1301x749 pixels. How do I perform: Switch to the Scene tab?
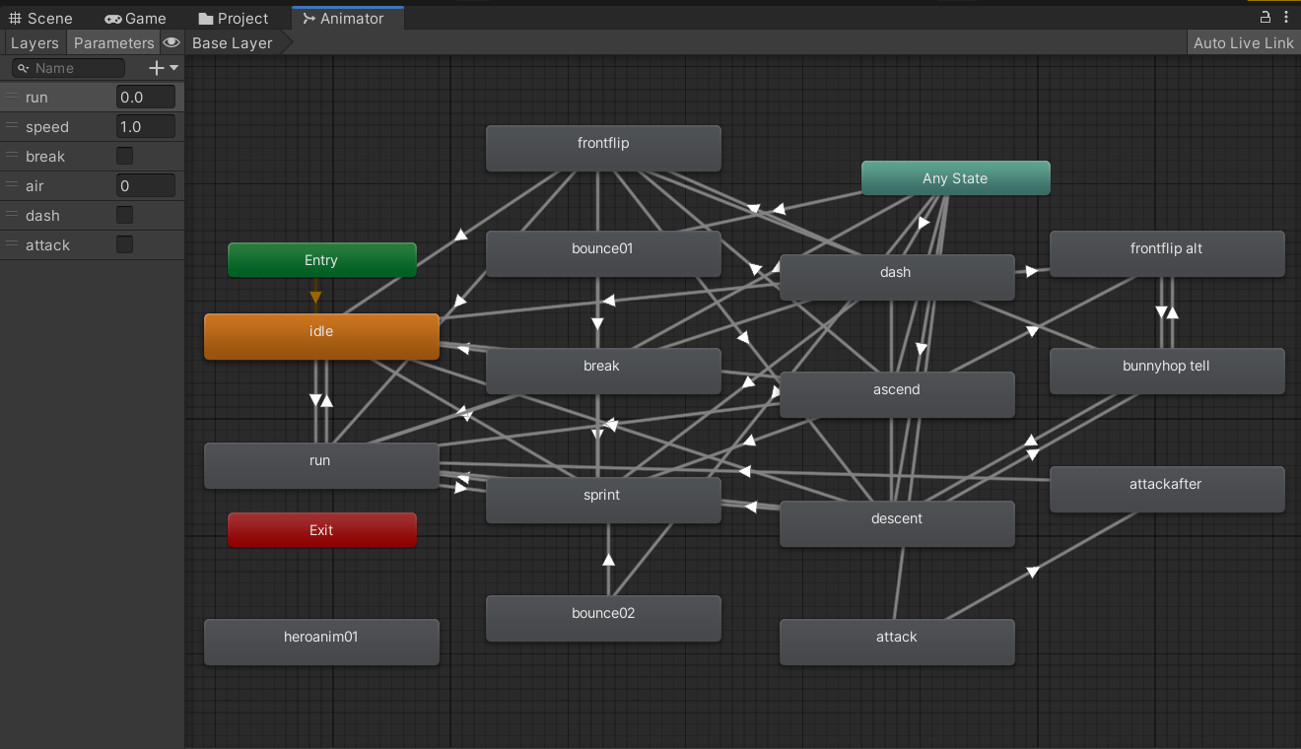(40, 18)
